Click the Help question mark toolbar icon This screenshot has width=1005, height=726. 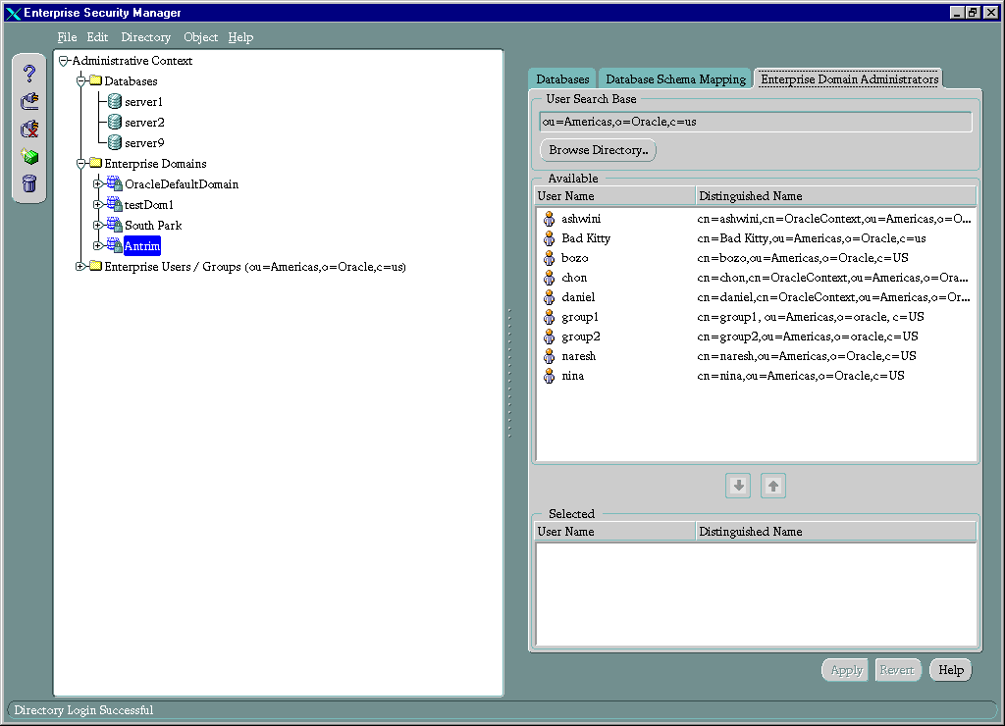pos(29,74)
